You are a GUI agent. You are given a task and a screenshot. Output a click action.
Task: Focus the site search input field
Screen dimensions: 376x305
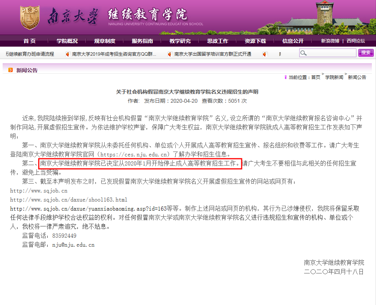[x=327, y=53]
